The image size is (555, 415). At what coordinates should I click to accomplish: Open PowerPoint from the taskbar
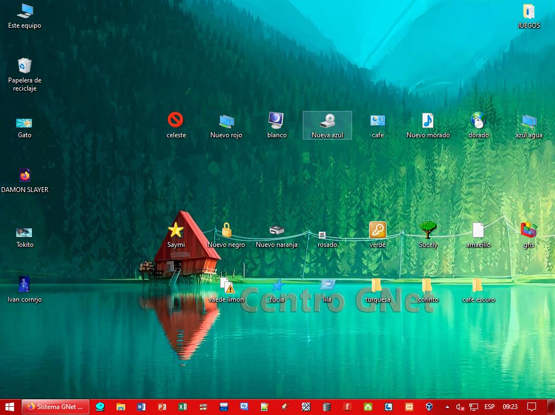pyautogui.click(x=162, y=406)
